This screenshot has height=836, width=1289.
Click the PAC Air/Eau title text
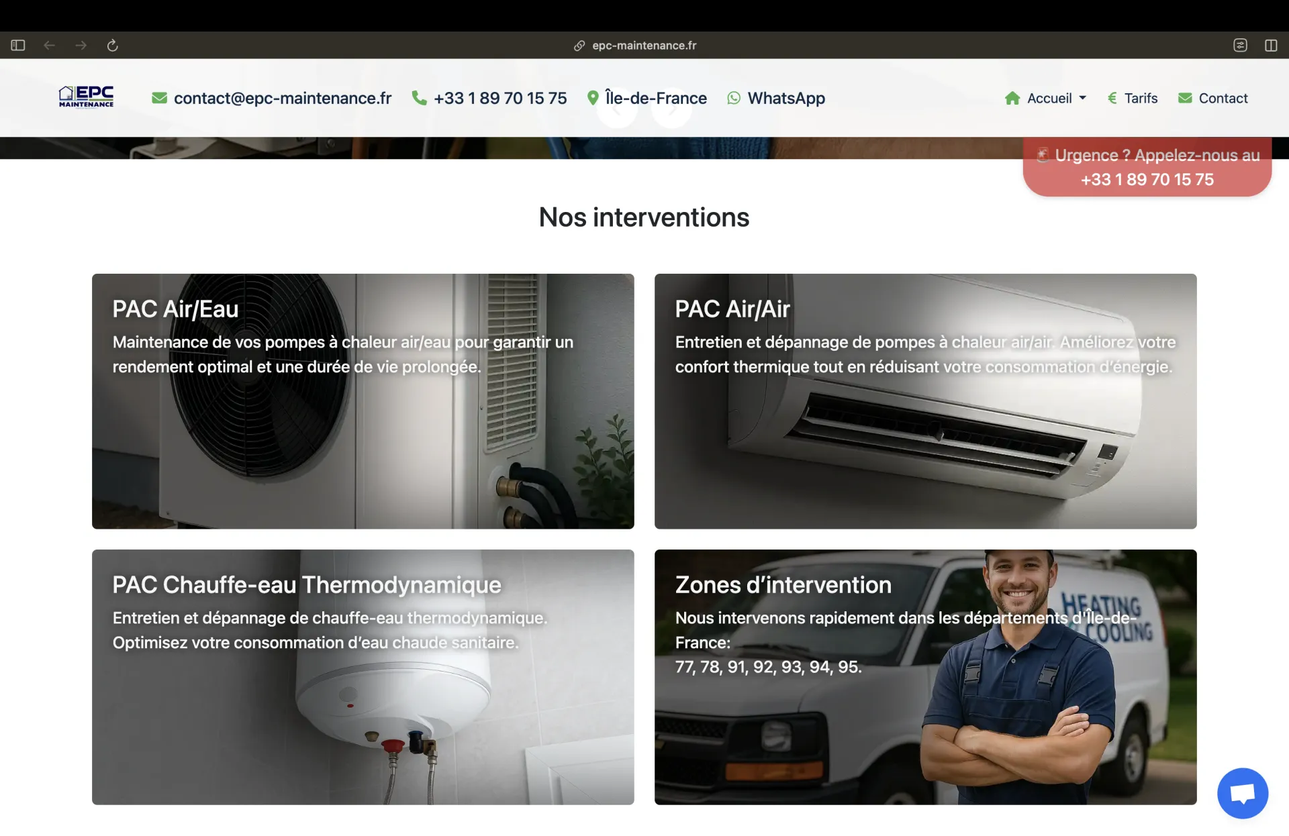click(x=175, y=309)
